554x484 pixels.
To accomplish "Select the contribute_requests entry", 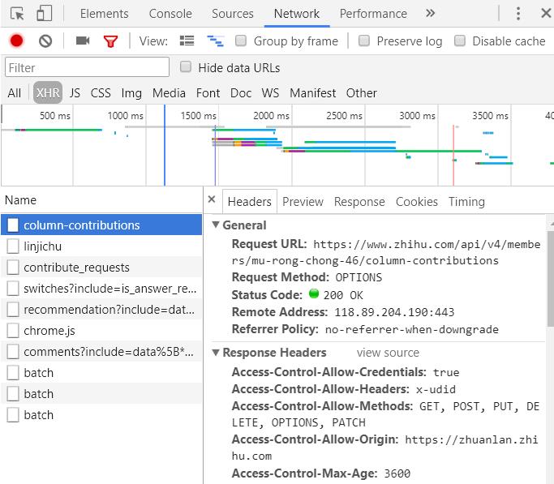I will pos(101,268).
